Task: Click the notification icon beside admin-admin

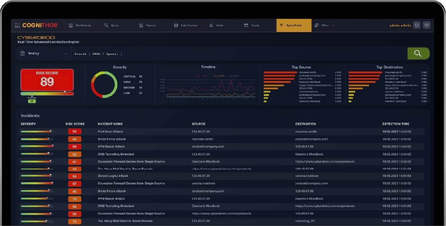Action: tap(417, 25)
